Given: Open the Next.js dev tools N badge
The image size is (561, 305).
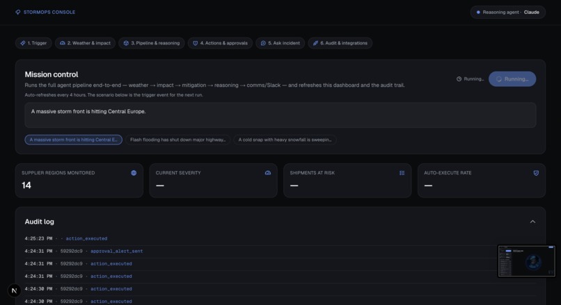Looking at the screenshot, I should [15, 290].
